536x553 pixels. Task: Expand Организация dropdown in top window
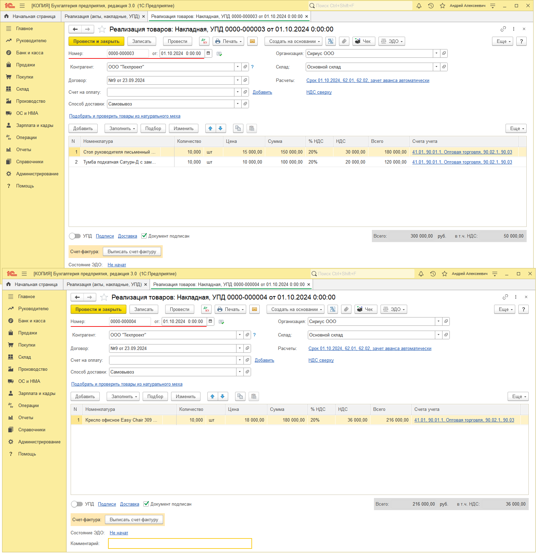(x=436, y=53)
